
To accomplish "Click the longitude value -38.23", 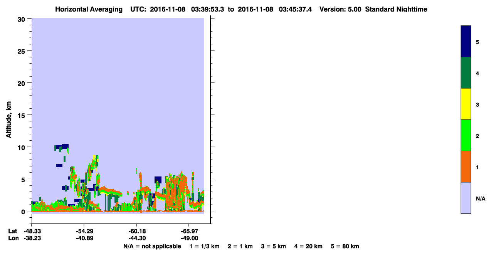I will pos(32,238).
